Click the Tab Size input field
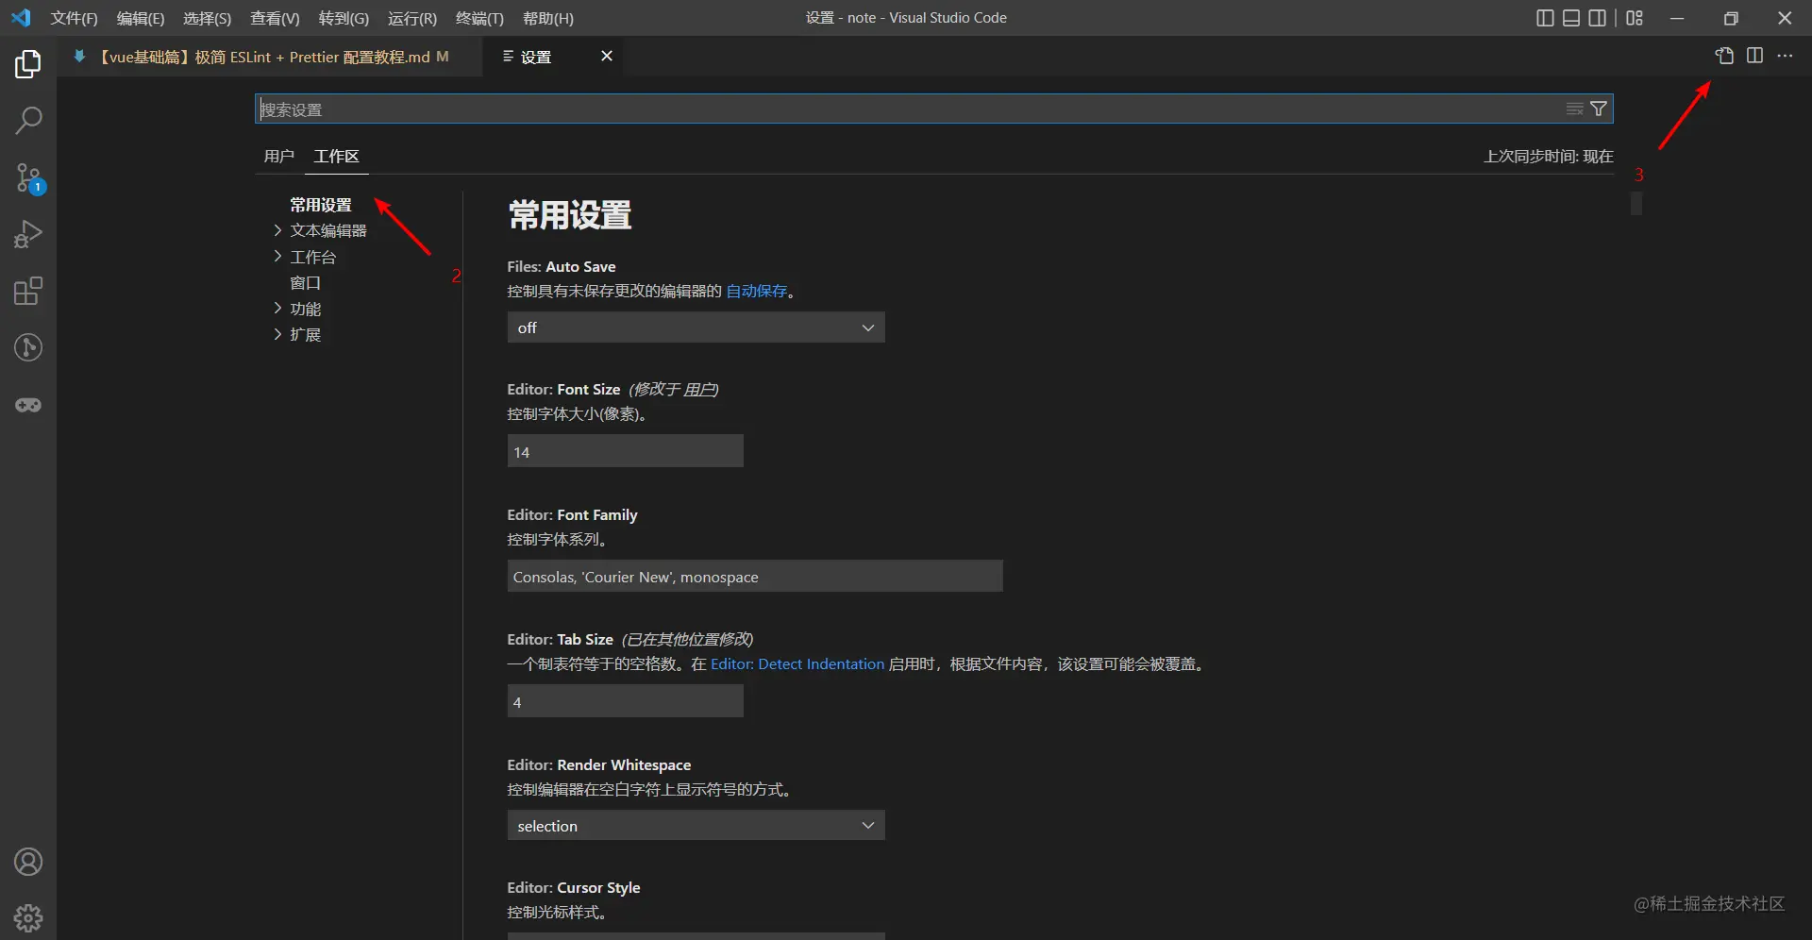The image size is (1812, 940). (625, 701)
